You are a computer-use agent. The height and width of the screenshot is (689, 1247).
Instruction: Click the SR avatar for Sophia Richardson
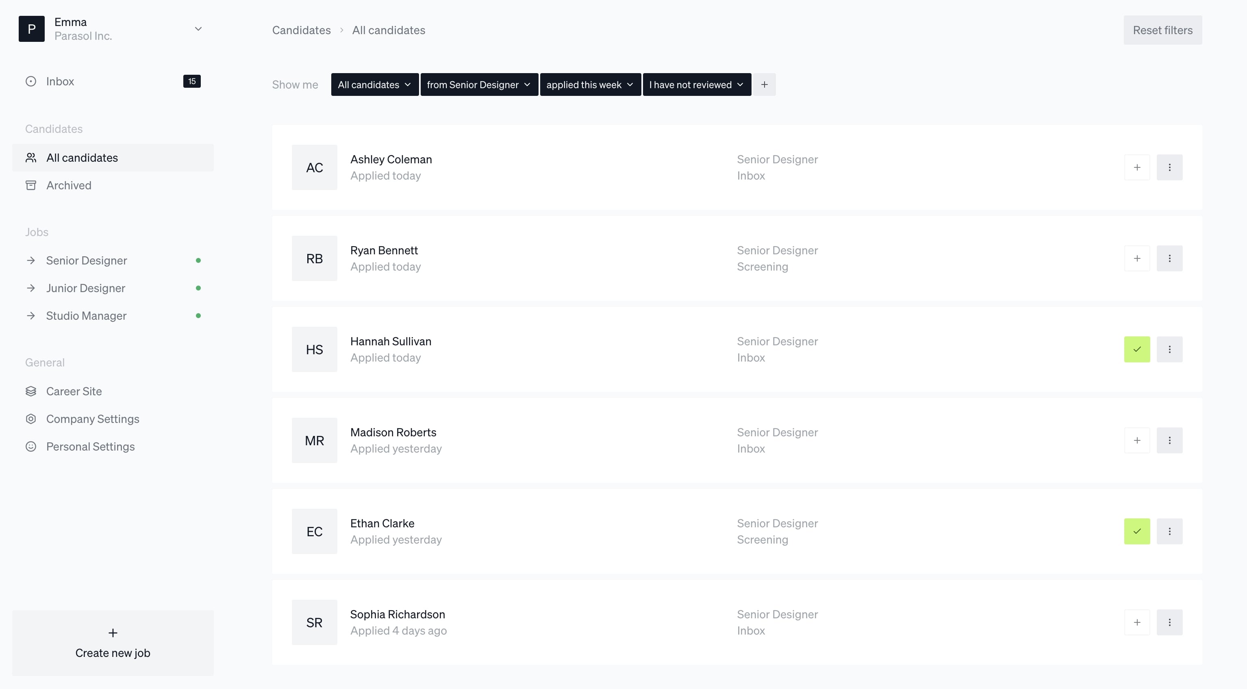[315, 622]
